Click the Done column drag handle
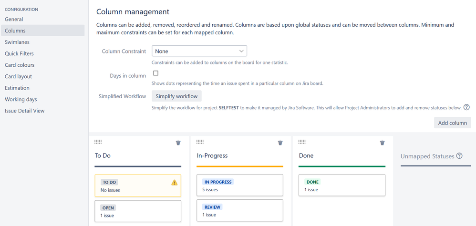Image resolution: width=476 pixels, height=226 pixels. tap(302, 142)
